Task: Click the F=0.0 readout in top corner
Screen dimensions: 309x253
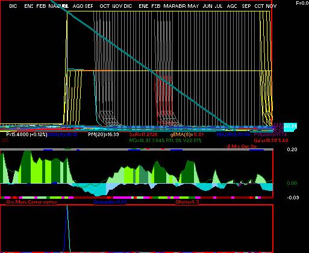Action: 302,3
